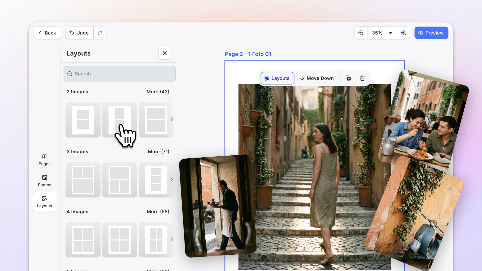Image resolution: width=482 pixels, height=271 pixels.
Task: Switch to the Photos sidebar tab
Action: (44, 181)
